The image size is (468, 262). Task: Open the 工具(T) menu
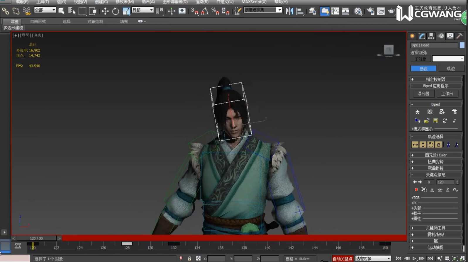43,2
